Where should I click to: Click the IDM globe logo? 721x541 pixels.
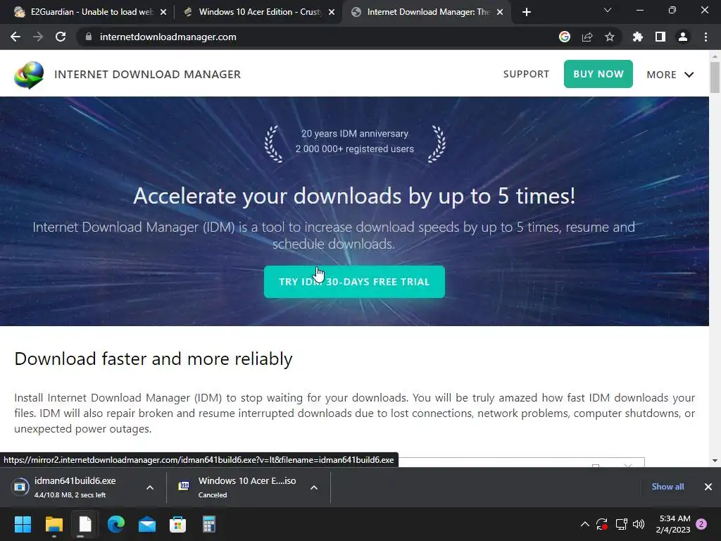point(29,75)
